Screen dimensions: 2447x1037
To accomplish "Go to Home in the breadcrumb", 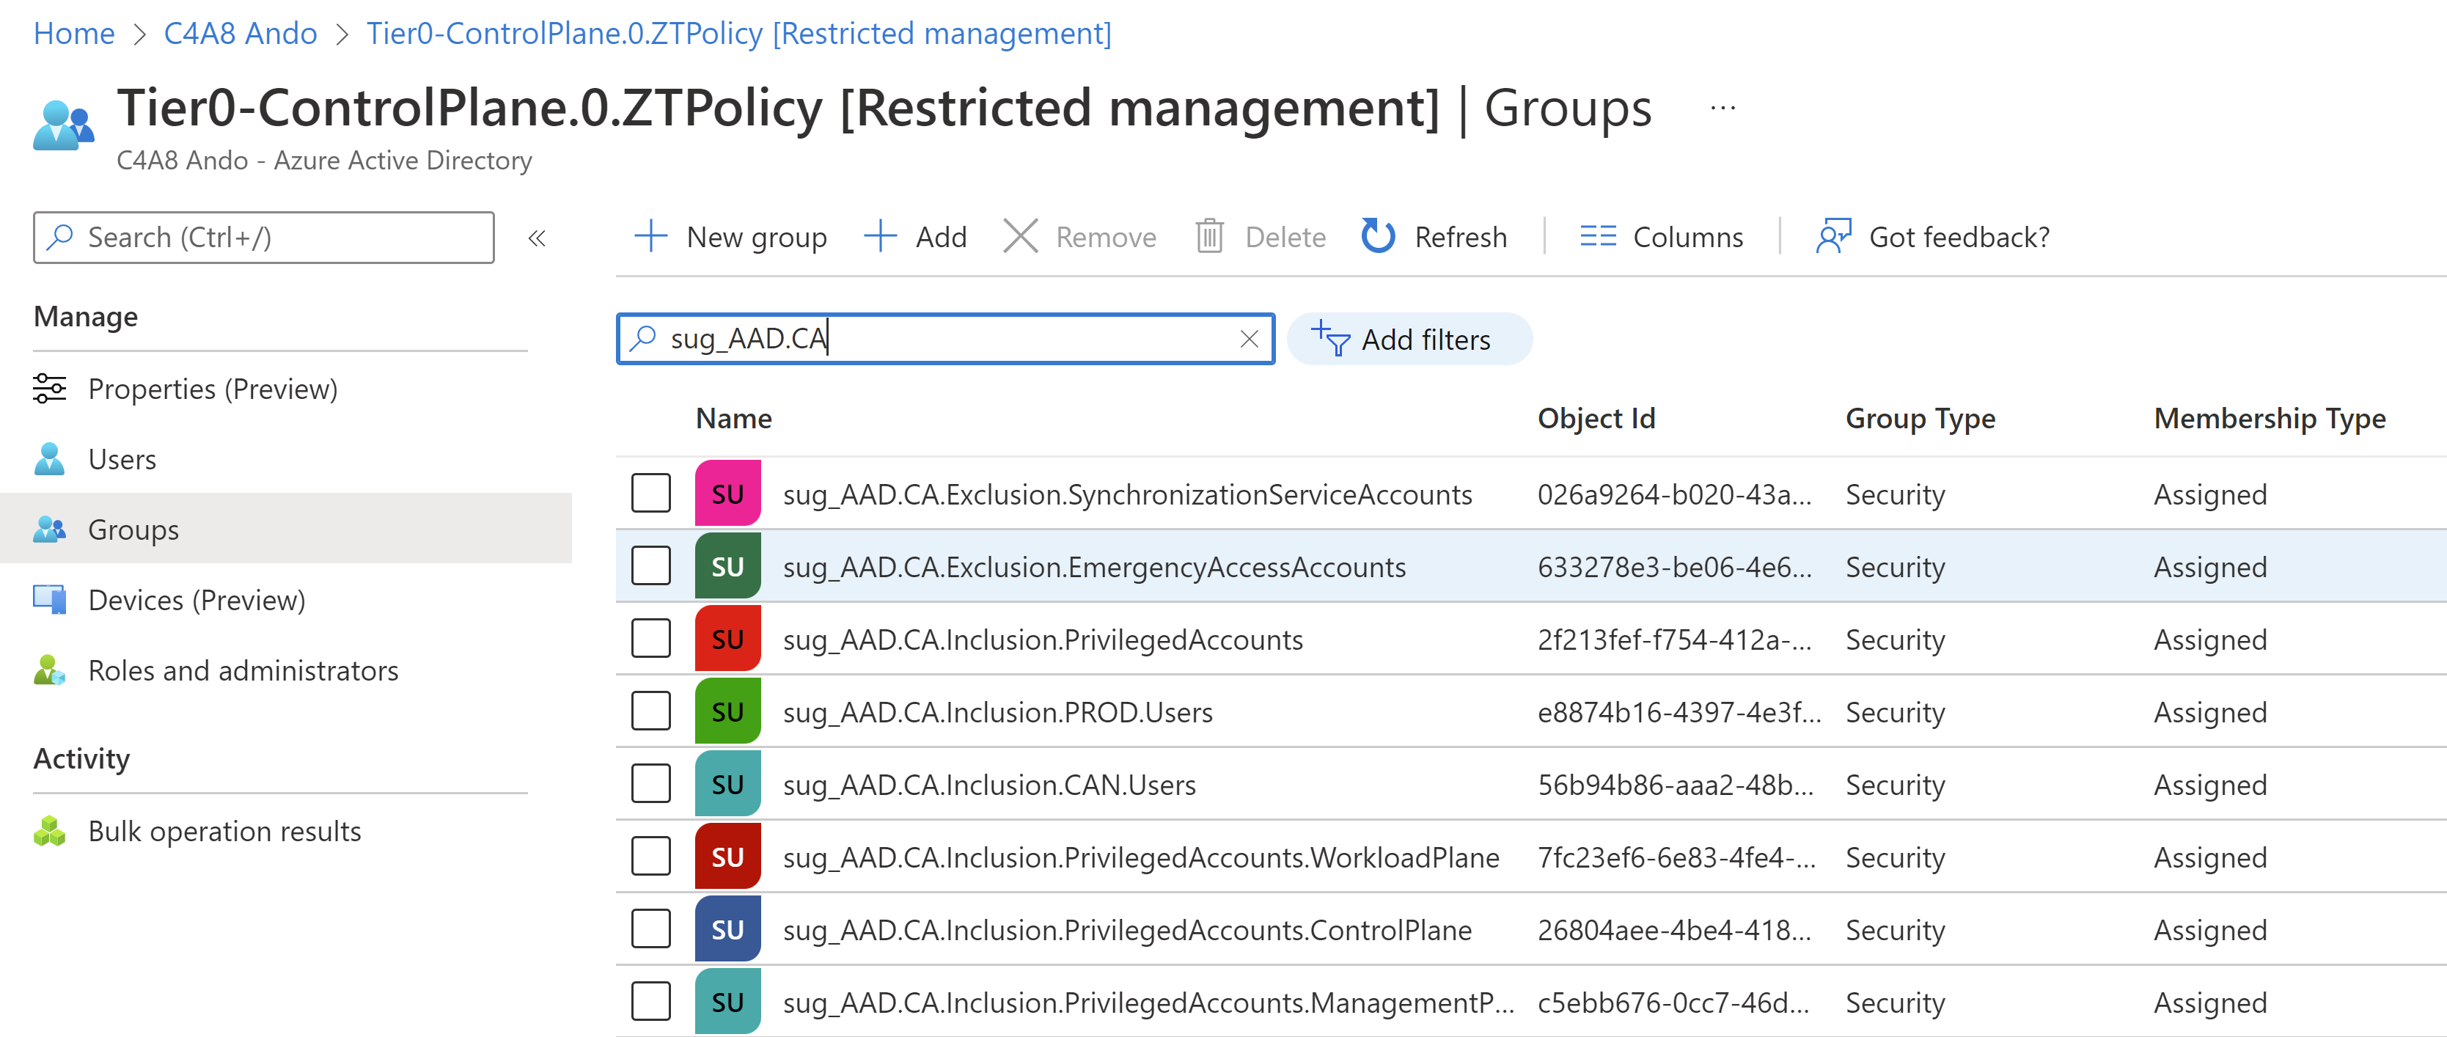I will 74,33.
